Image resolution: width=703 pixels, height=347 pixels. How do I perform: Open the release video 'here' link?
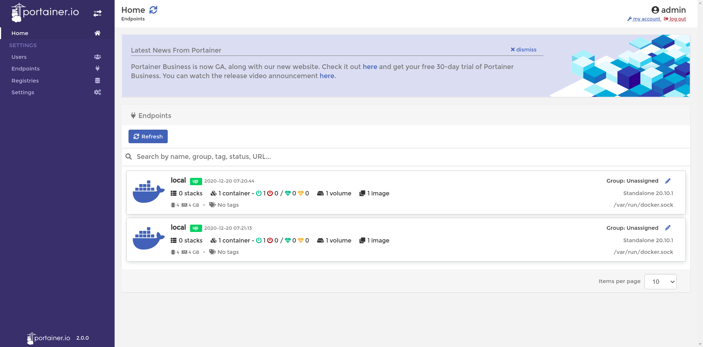327,76
